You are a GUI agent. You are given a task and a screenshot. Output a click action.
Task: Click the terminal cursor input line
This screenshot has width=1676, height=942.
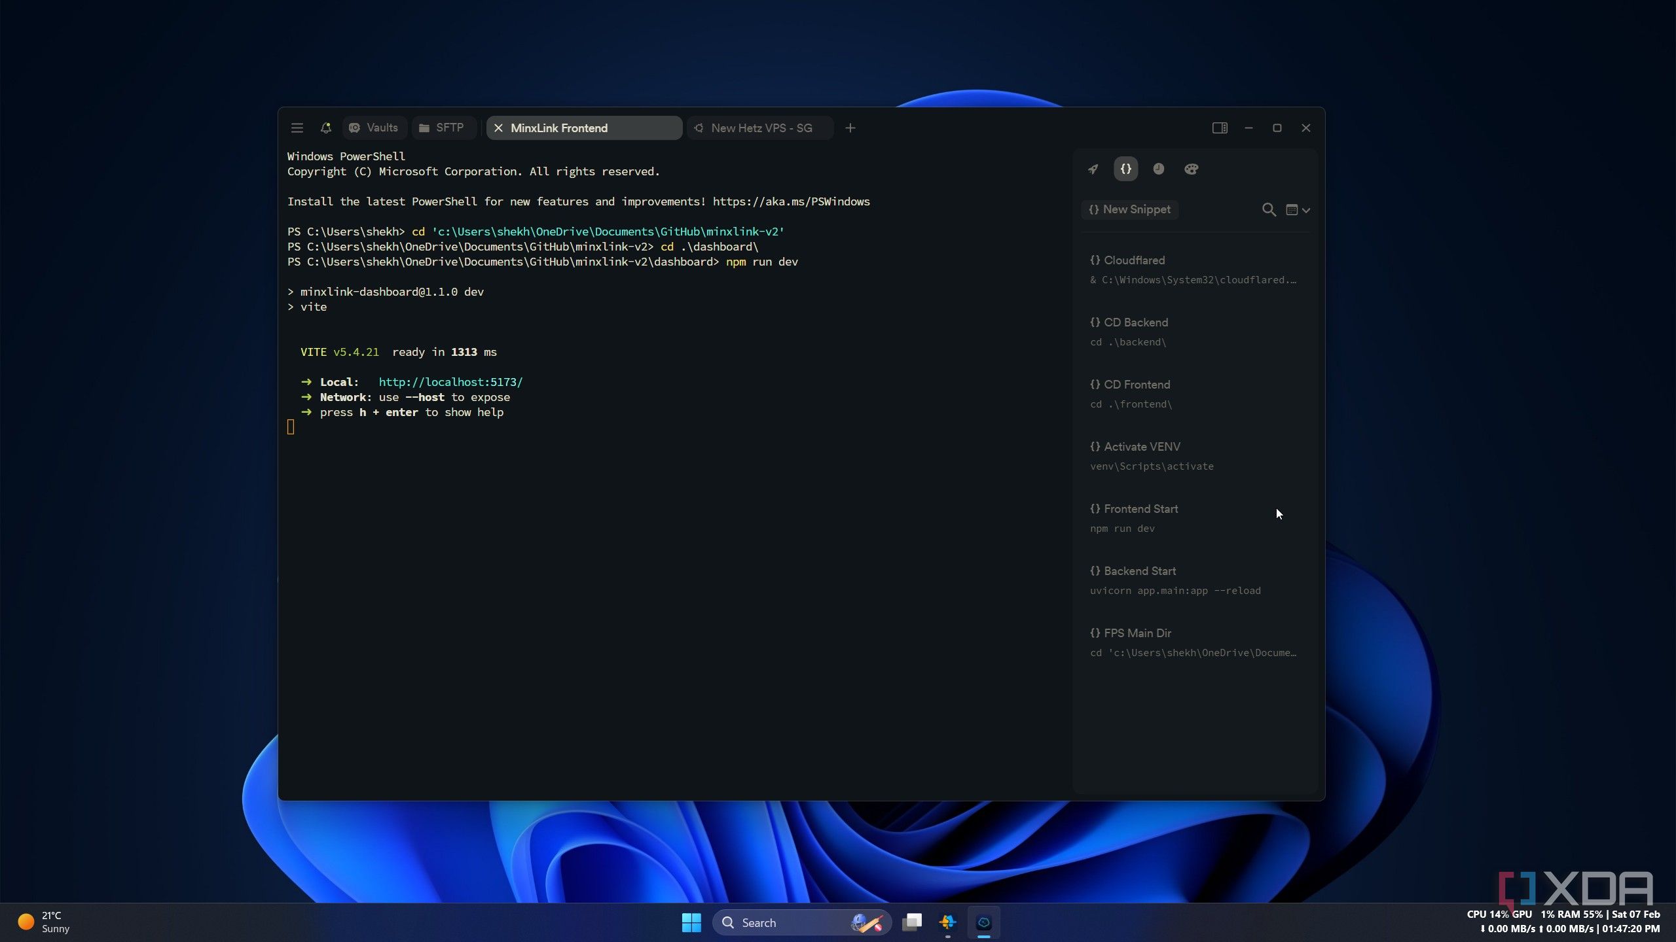click(291, 427)
